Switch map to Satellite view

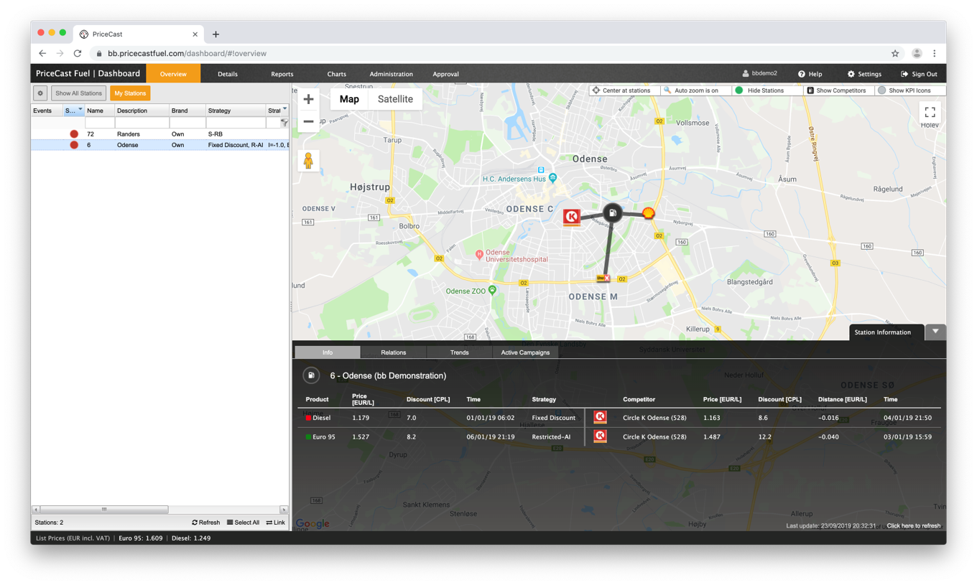point(395,99)
